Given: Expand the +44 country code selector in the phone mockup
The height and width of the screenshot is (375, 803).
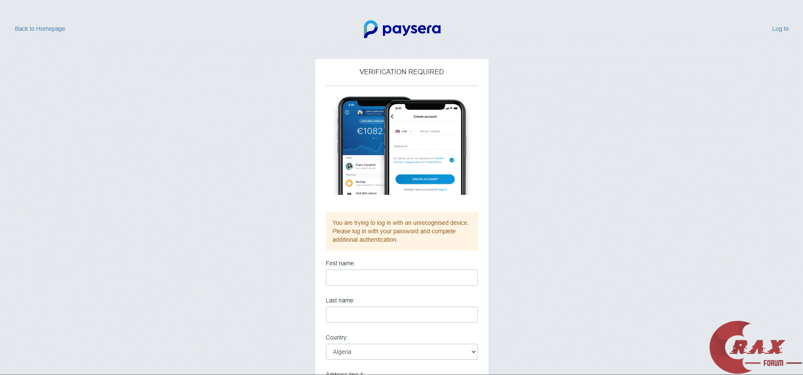Looking at the screenshot, I should tap(404, 132).
